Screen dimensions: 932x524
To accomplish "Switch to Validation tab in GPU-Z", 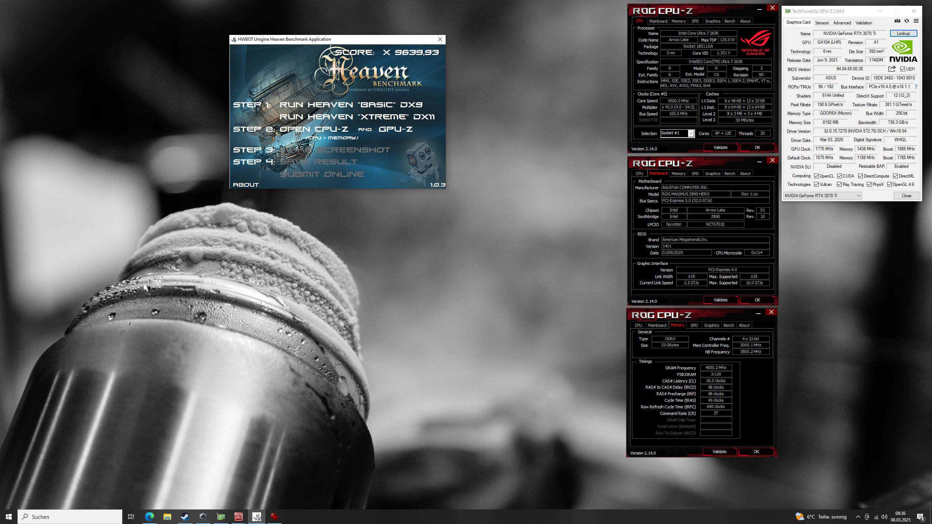I will coord(864,23).
